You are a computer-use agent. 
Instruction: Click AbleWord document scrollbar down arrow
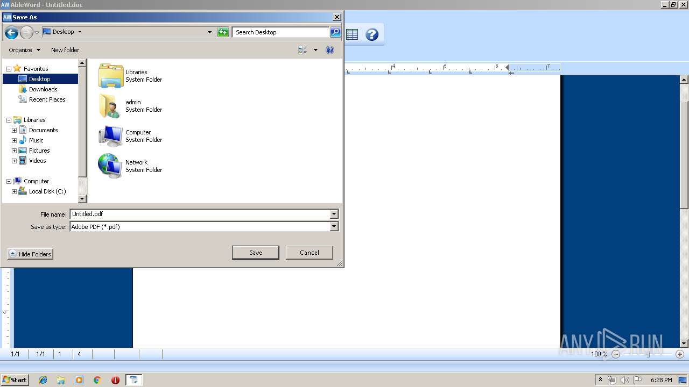point(684,343)
